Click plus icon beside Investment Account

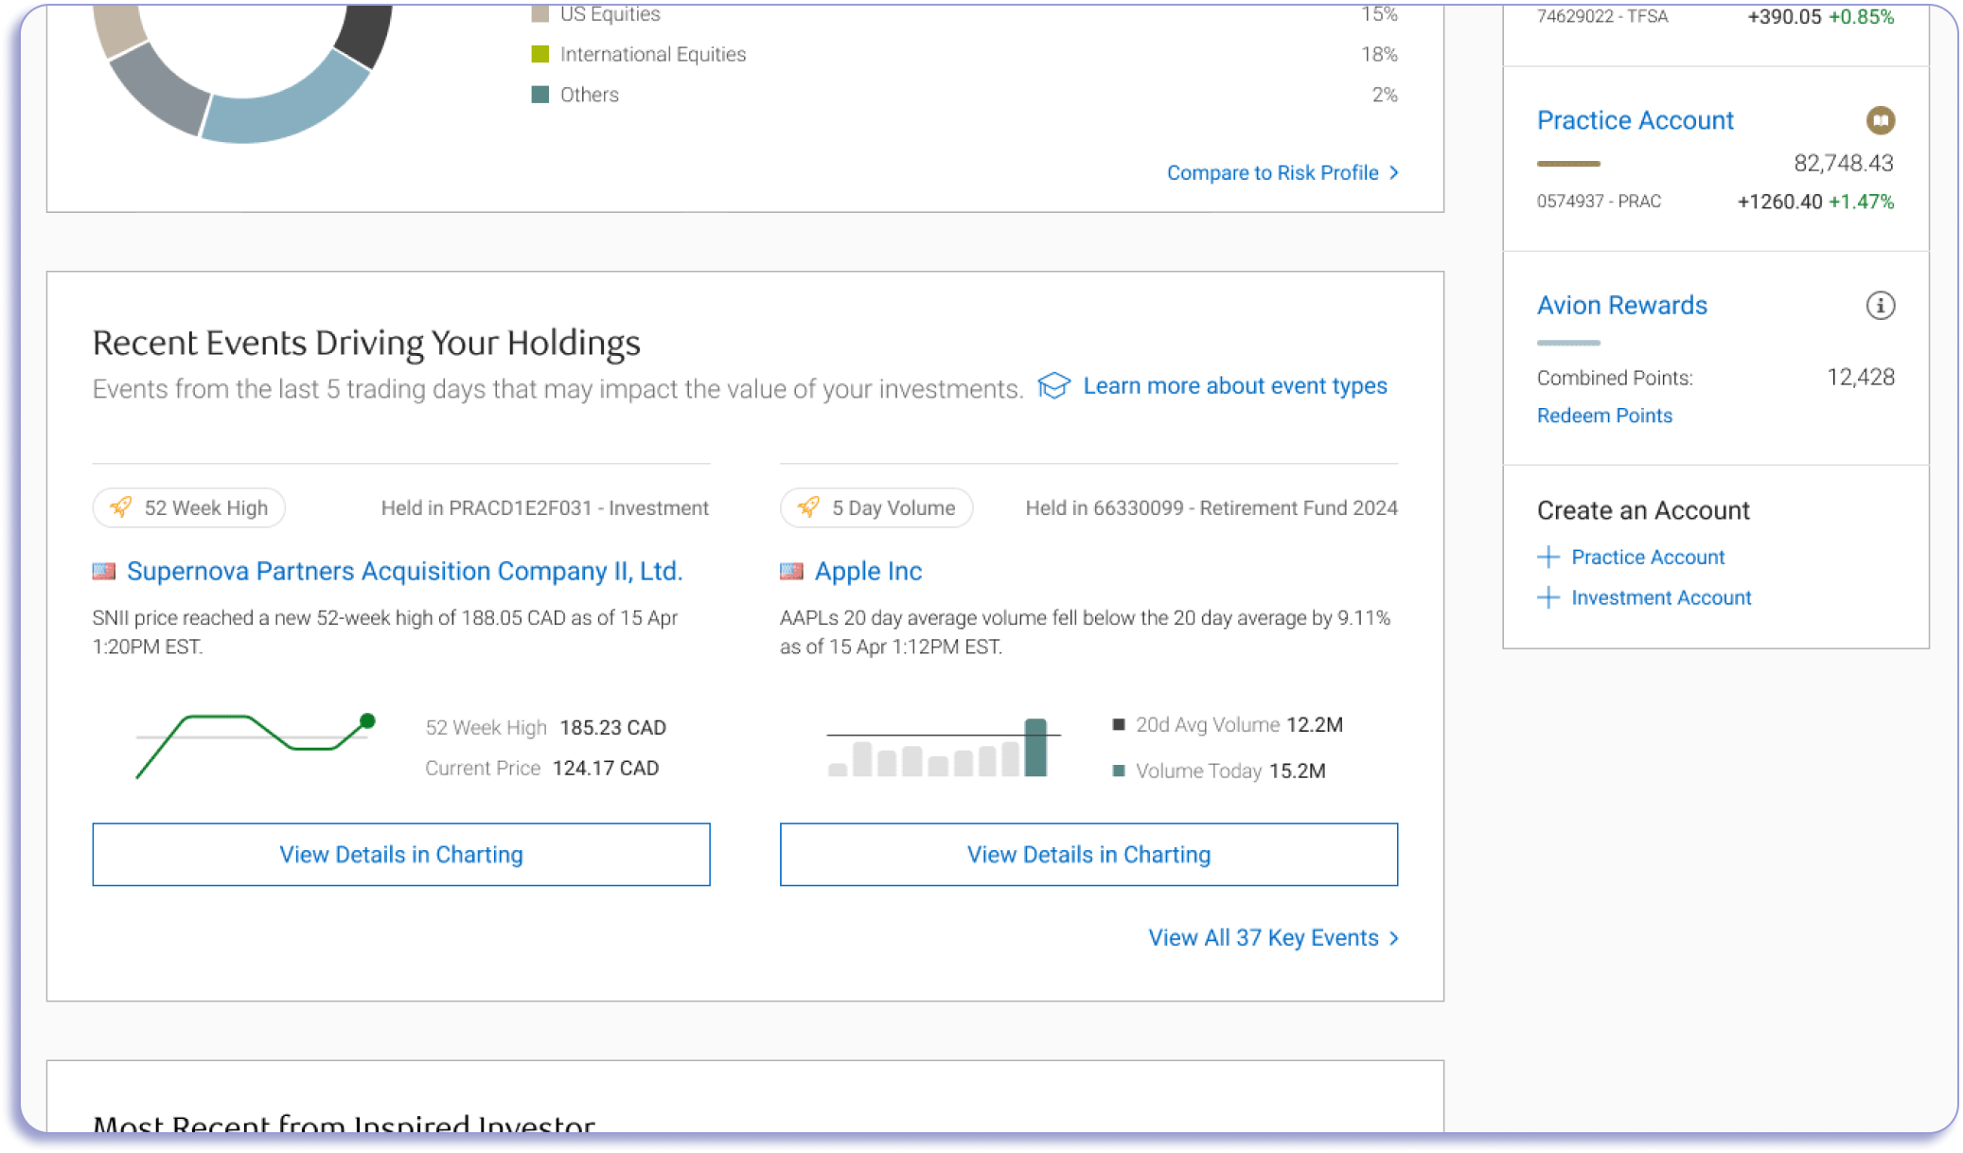point(1548,597)
